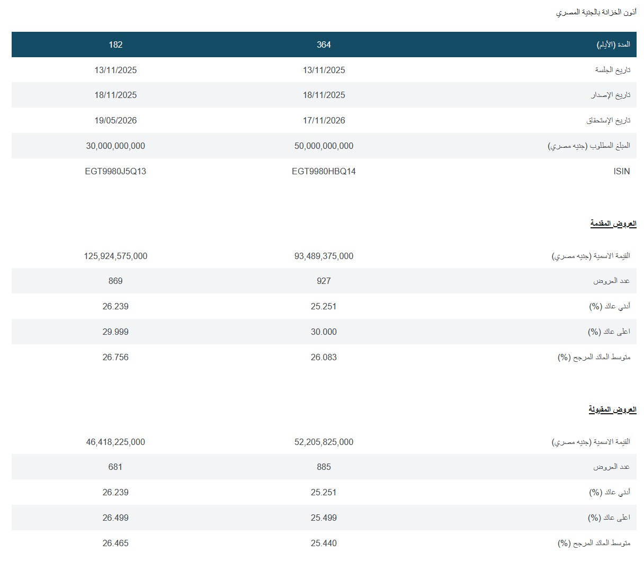Click accepted nominal value 52,205,825,000
The image size is (644, 561).
click(324, 442)
